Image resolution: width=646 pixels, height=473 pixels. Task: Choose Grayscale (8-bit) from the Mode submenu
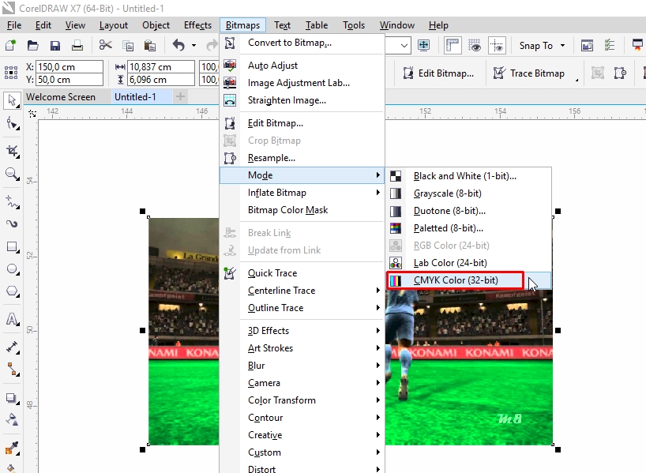(446, 193)
